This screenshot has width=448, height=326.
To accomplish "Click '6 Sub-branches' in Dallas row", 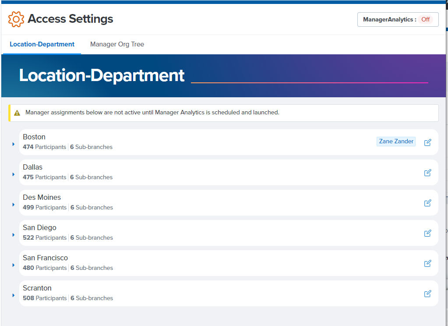I will (91, 177).
